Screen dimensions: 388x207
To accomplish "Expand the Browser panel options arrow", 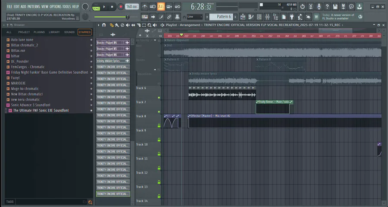I will coord(4,25).
